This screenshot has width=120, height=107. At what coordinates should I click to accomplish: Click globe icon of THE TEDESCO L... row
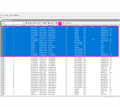pyautogui.click(x=3, y=62)
